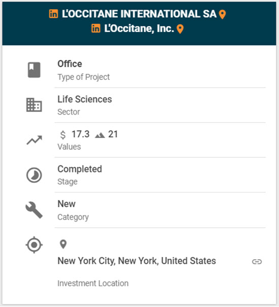Screen dimensions: 279x307
Task: Open L'OCCITANE INTERNATIONAL SA company title
Action: point(139,14)
